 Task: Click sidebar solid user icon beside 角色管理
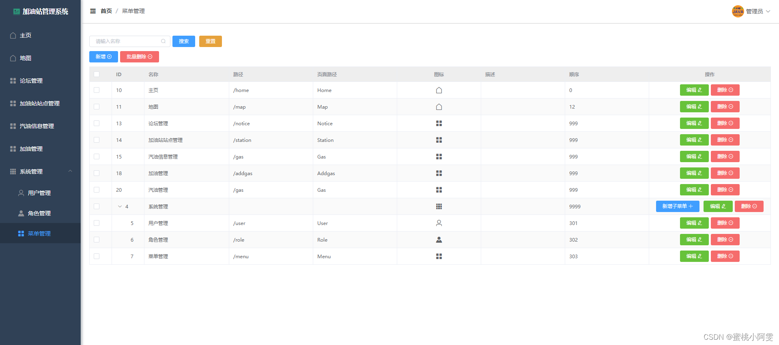point(21,214)
